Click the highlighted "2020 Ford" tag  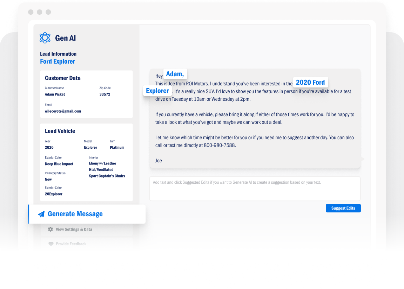tap(310, 82)
